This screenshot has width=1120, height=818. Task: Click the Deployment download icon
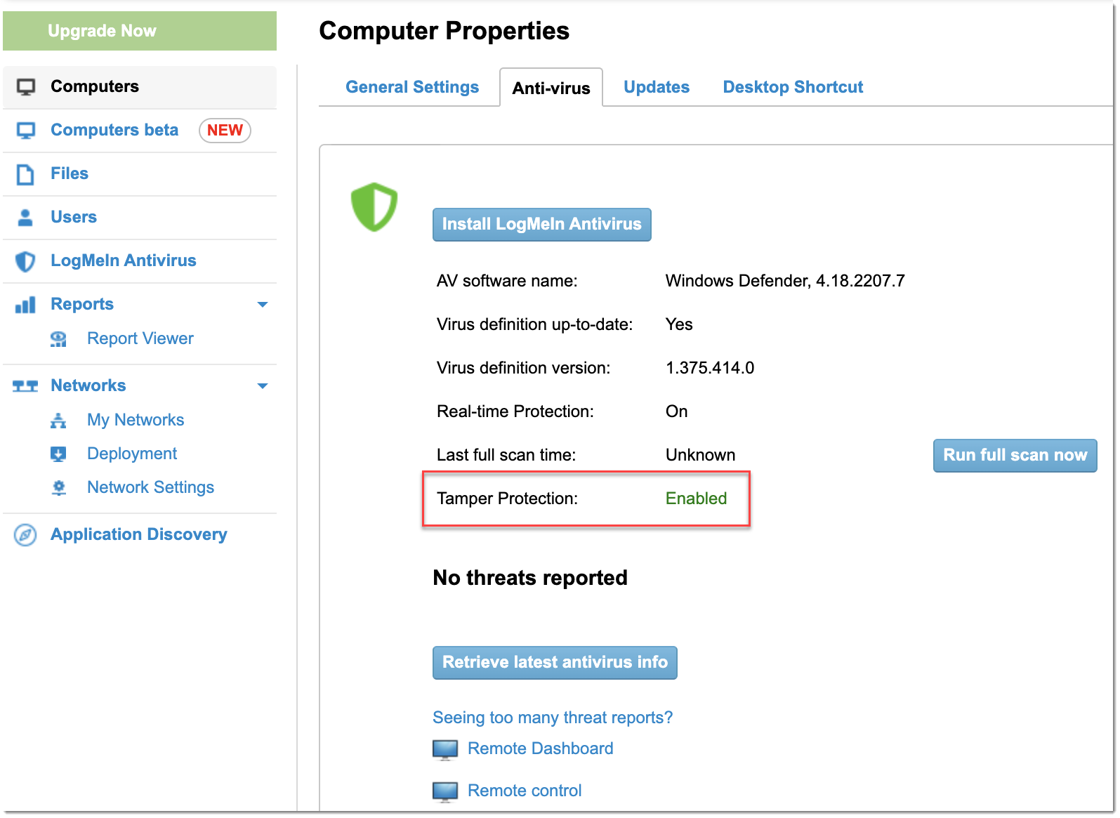click(58, 454)
